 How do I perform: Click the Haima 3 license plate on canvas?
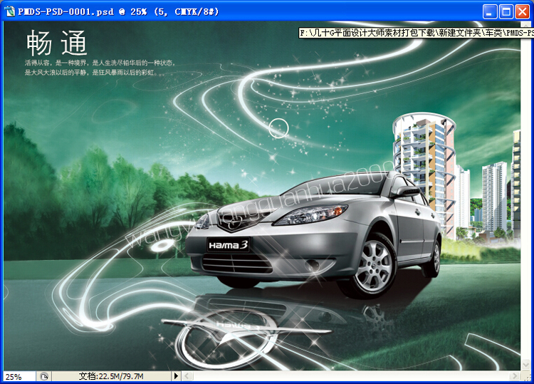[228, 244]
